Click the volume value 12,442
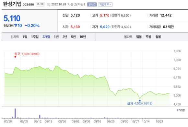 coord(166,15)
